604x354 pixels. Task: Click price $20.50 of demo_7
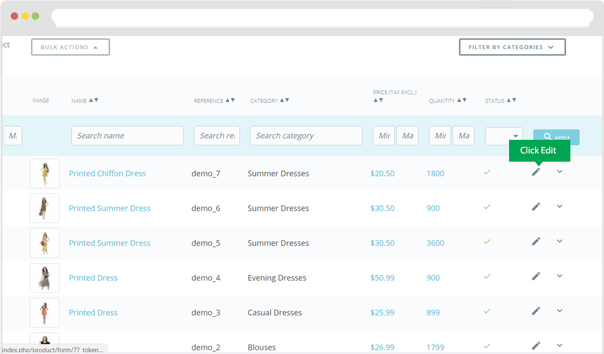coord(382,173)
